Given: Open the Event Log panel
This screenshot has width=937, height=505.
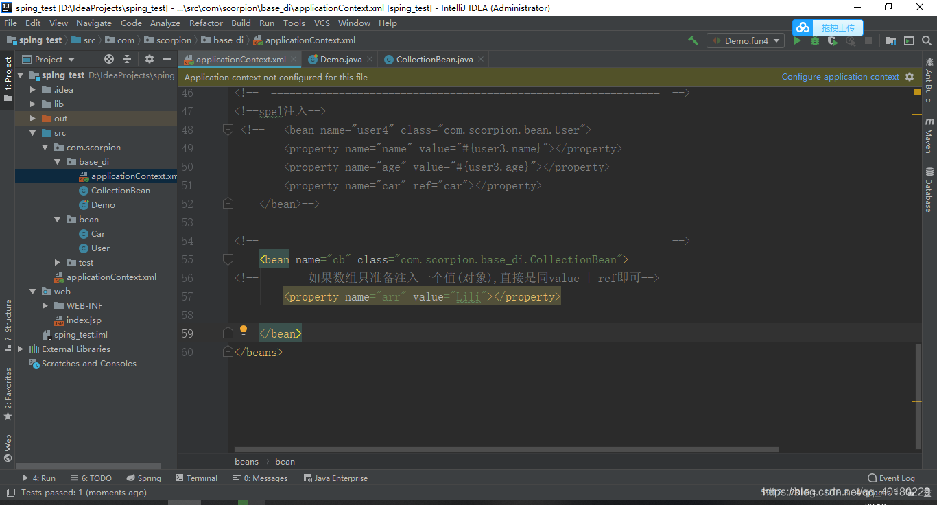Looking at the screenshot, I should tap(891, 478).
